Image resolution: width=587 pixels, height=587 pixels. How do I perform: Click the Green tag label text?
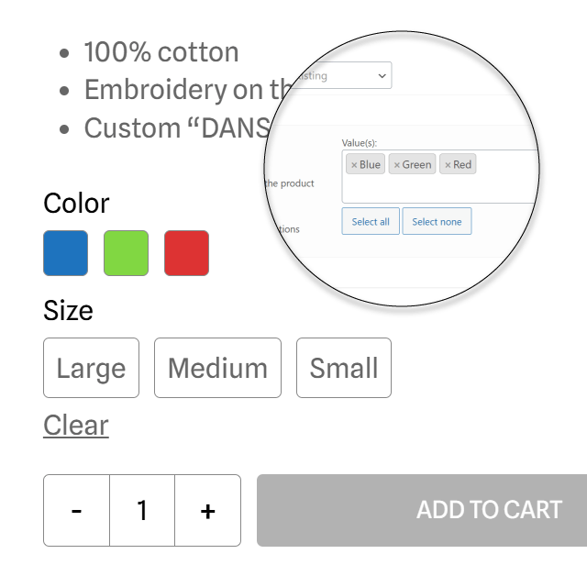coord(416,165)
